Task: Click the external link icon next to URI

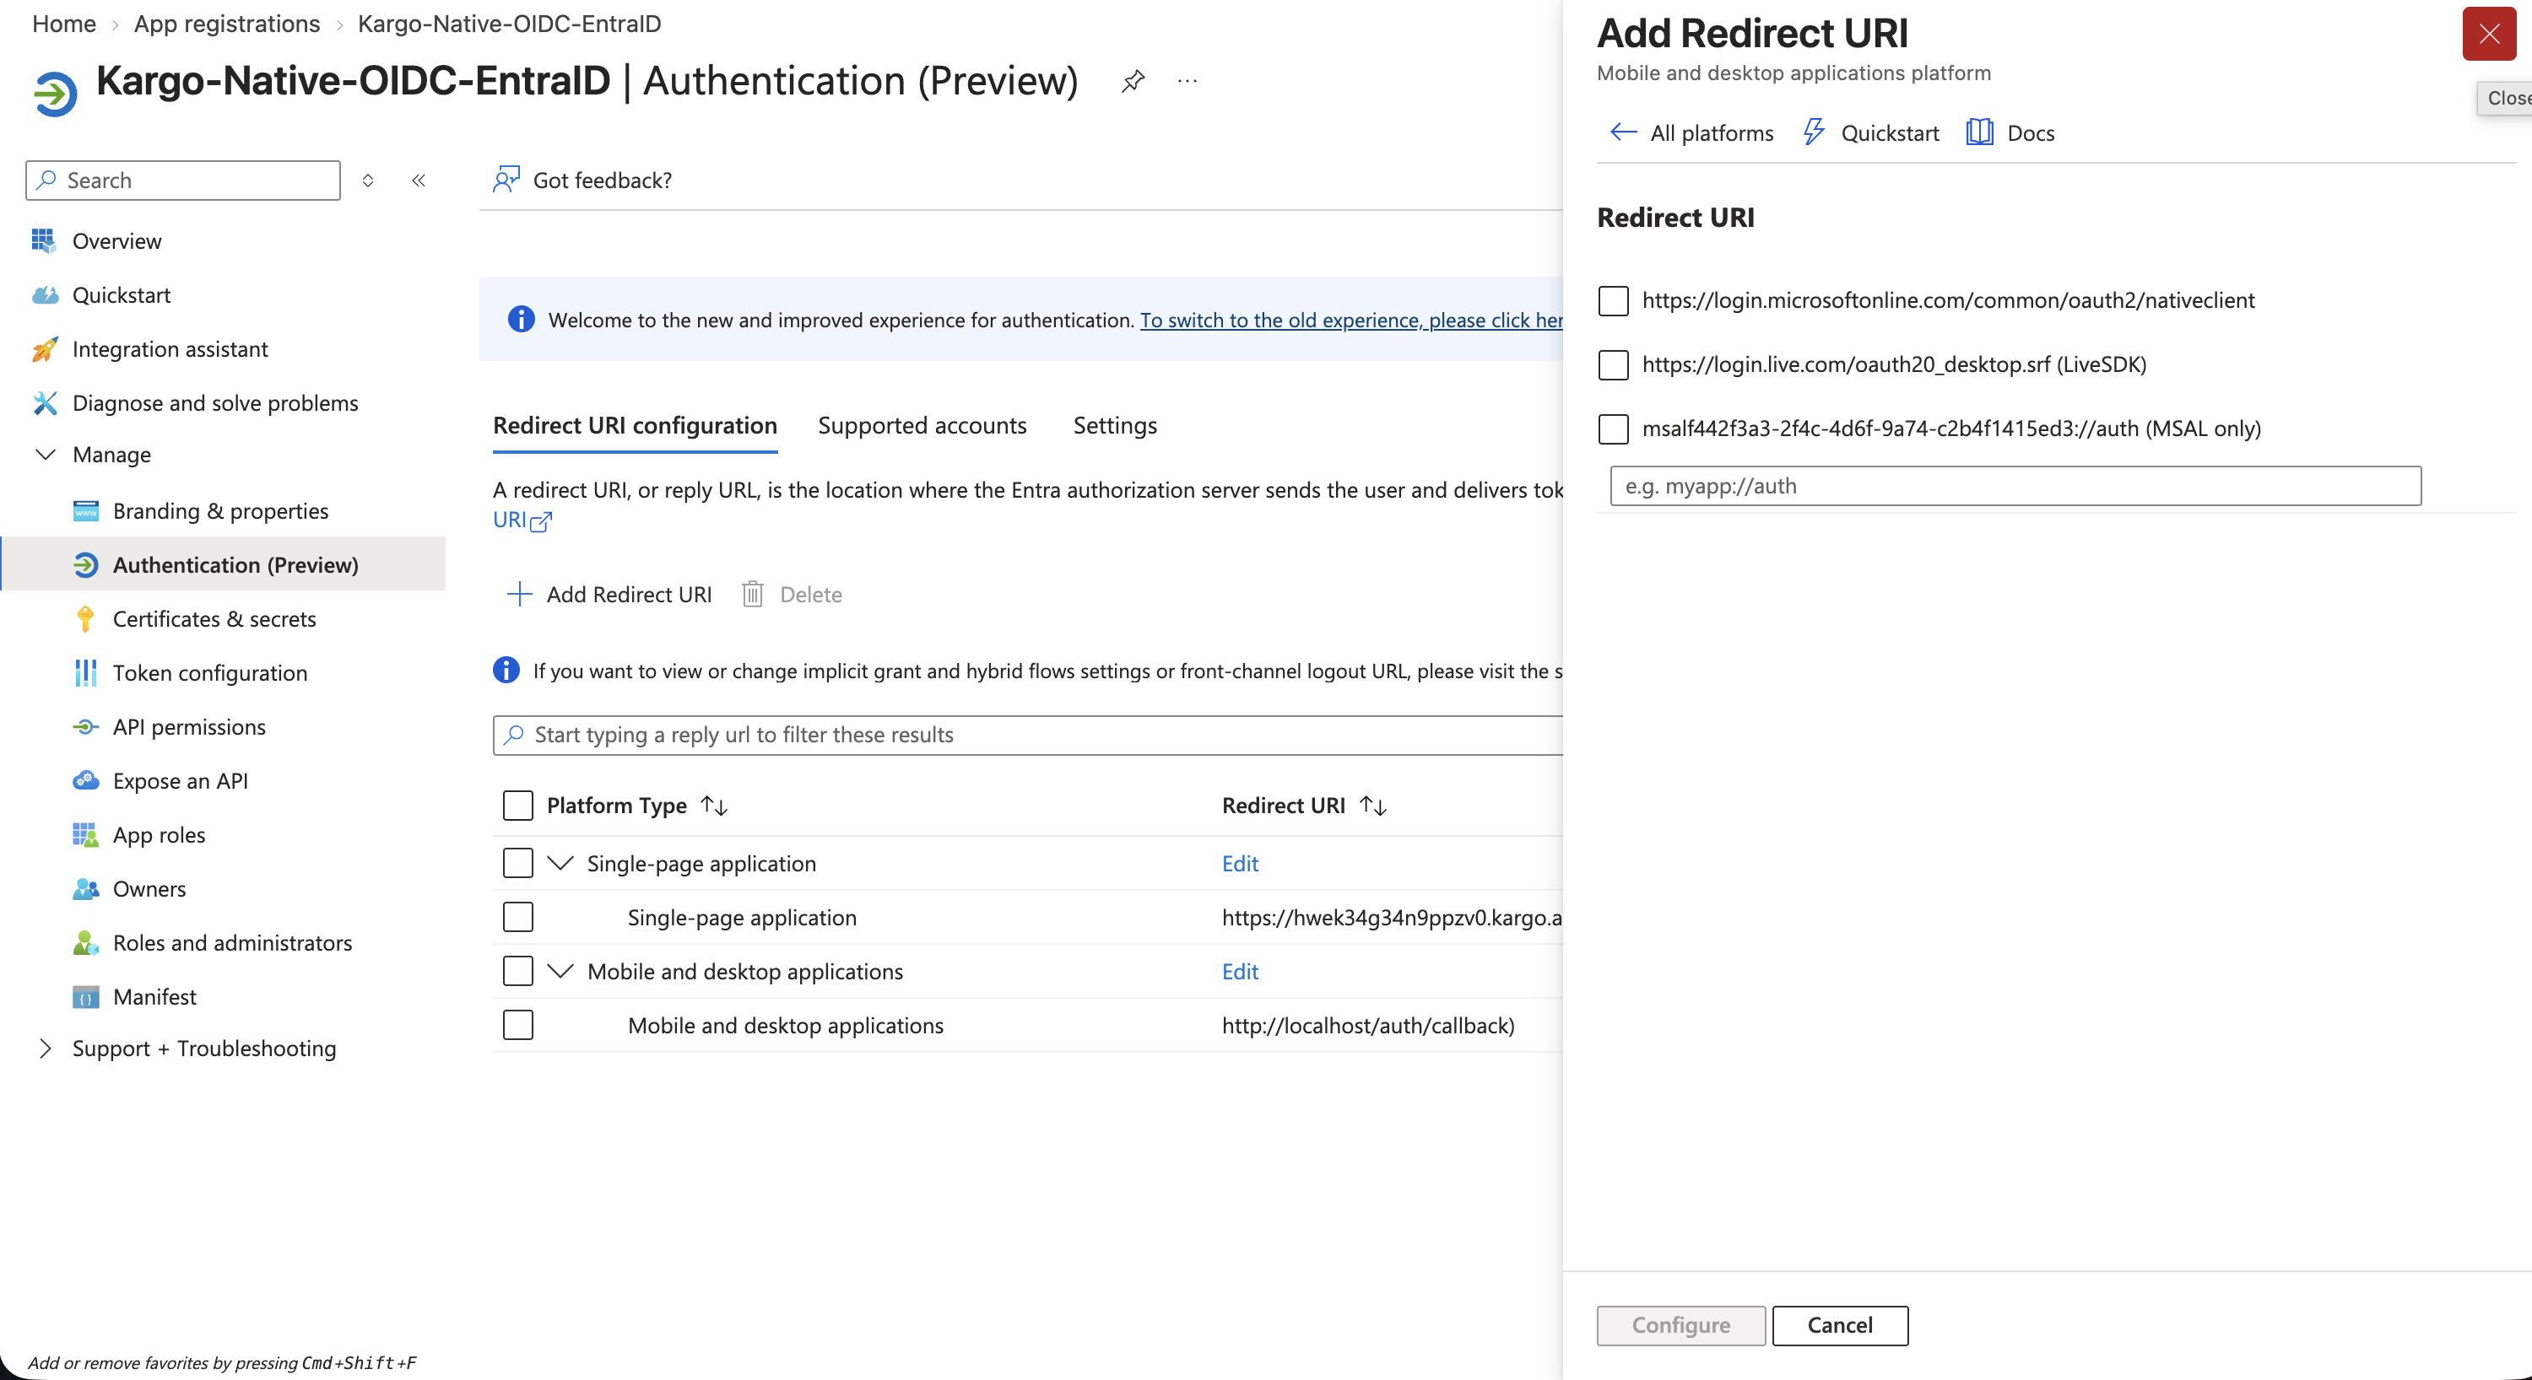Action: click(541, 521)
